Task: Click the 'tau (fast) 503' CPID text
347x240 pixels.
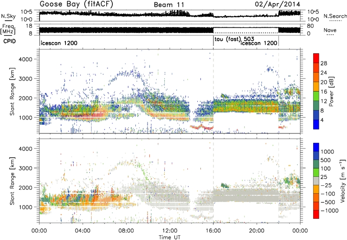Action: point(234,39)
